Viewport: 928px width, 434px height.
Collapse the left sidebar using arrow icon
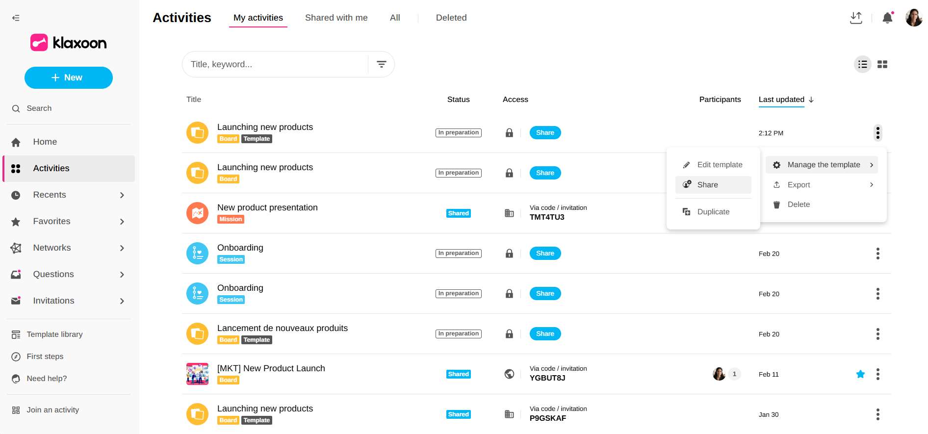[x=16, y=18]
